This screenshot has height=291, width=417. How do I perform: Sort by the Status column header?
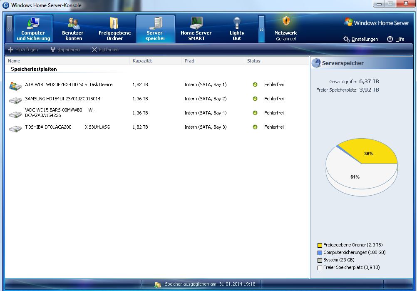[276, 61]
